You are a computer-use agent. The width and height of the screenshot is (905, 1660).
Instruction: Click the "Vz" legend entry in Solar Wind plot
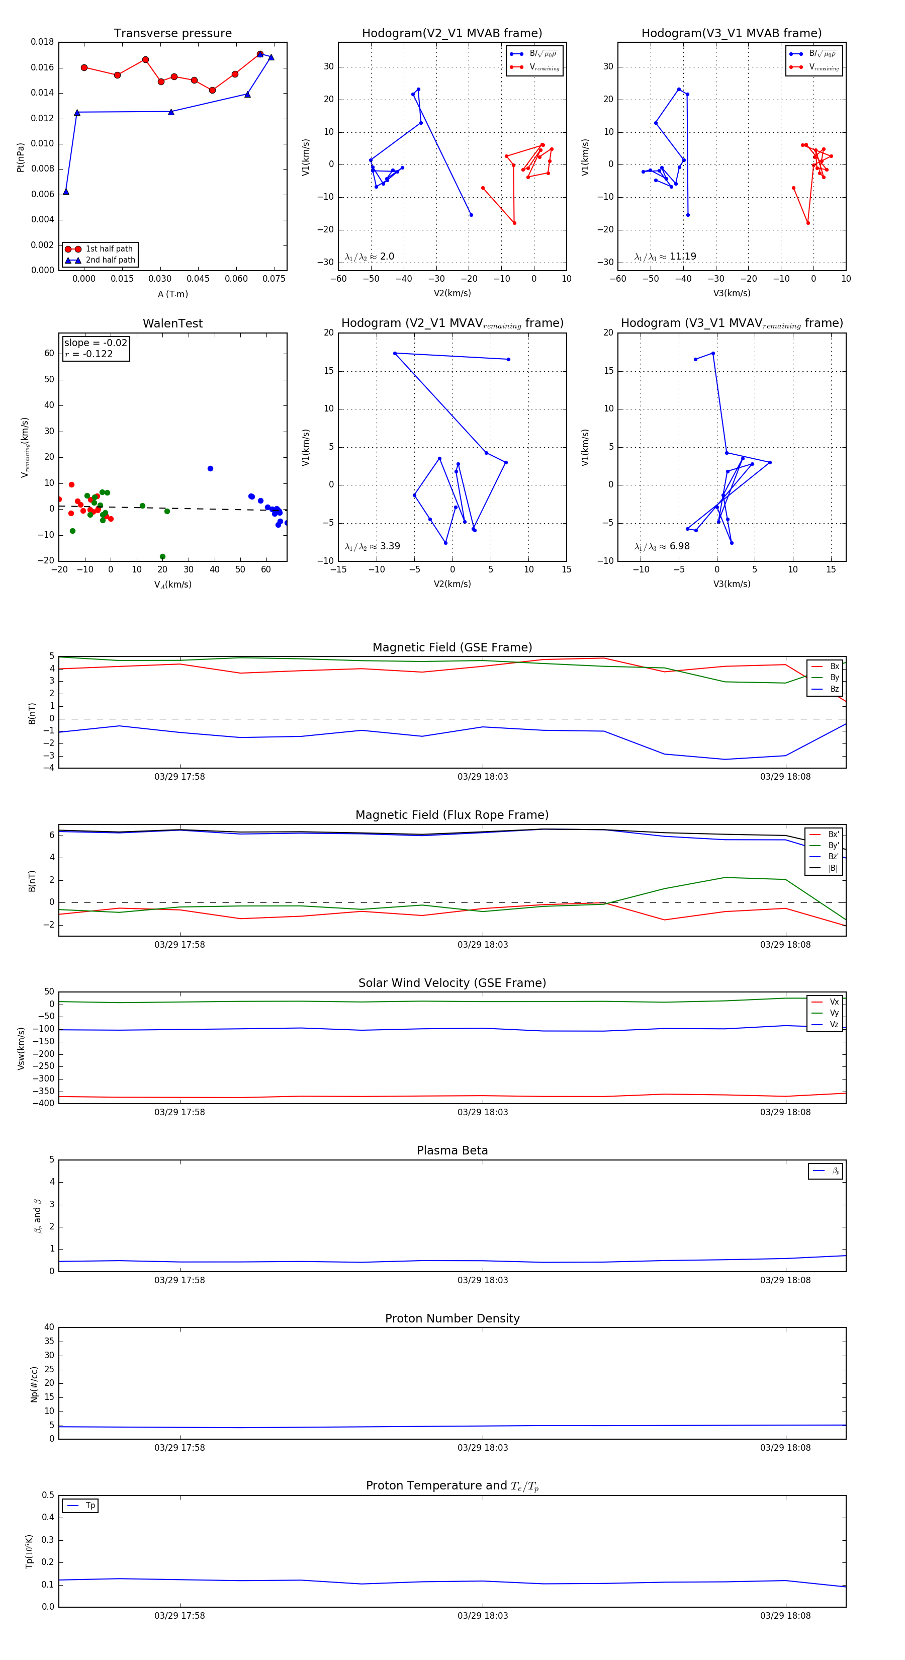[x=825, y=1024]
